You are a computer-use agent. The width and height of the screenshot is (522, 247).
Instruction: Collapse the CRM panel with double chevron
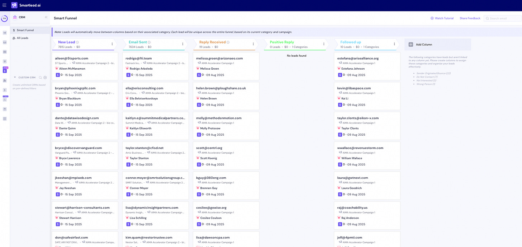click(46, 17)
